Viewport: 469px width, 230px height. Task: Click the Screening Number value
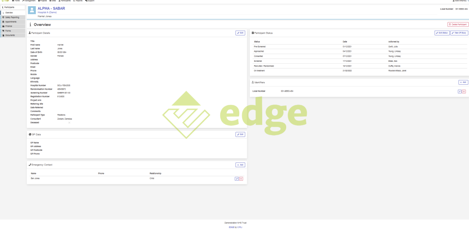[64, 93]
